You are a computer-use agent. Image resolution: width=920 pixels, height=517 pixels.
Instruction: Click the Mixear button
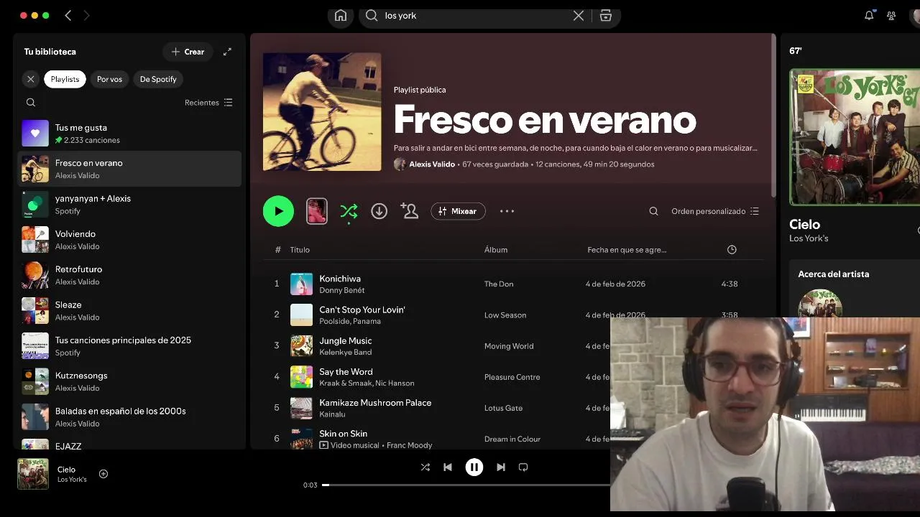(x=458, y=211)
